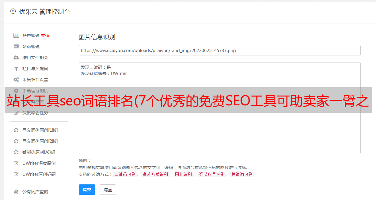Click the 联系方式识别 tag

click(x=155, y=174)
